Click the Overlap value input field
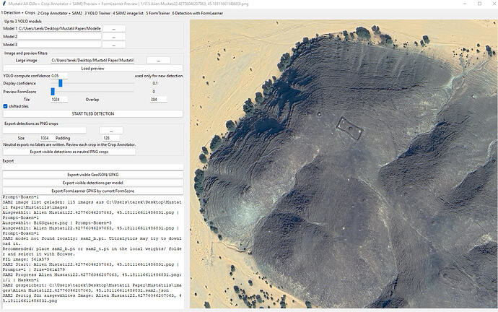This screenshot has height=312, width=498. (158, 100)
